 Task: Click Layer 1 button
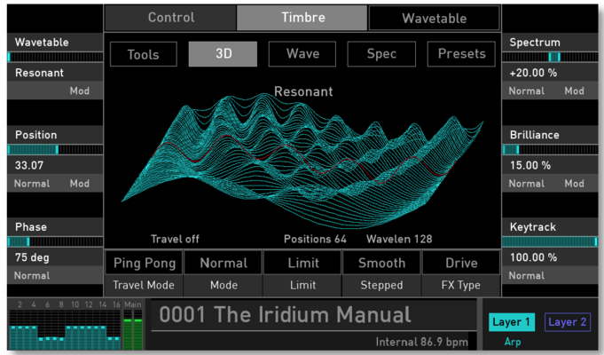pos(511,322)
